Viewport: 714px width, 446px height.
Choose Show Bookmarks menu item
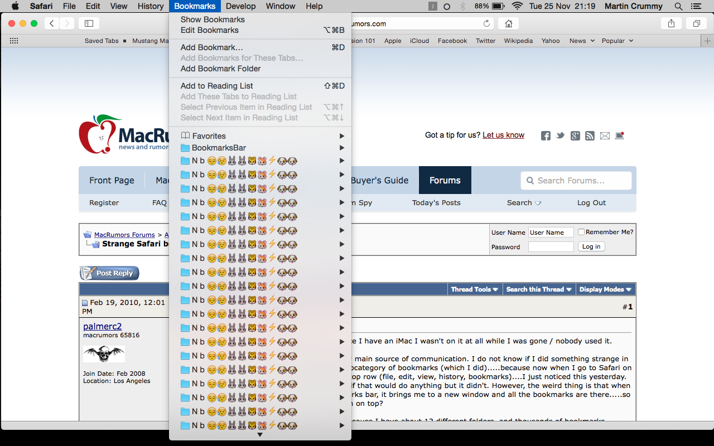point(260,20)
